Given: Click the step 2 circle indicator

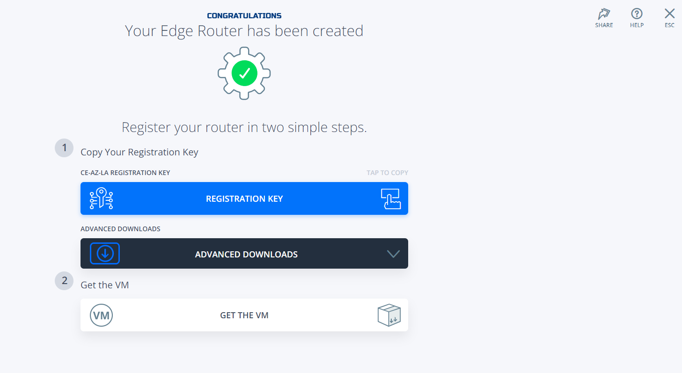Looking at the screenshot, I should click(x=64, y=281).
